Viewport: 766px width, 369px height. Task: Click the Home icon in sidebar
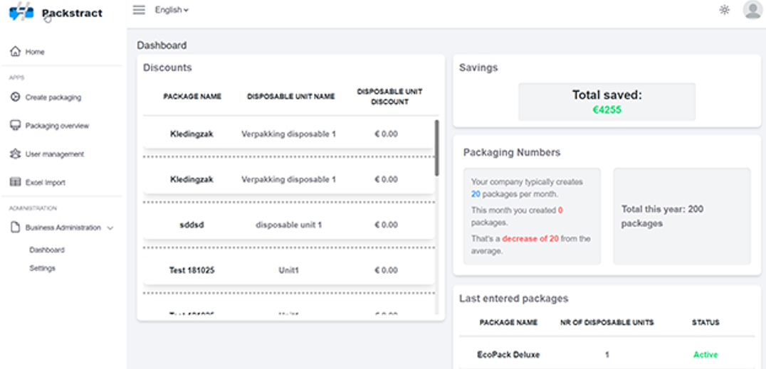[x=15, y=52]
